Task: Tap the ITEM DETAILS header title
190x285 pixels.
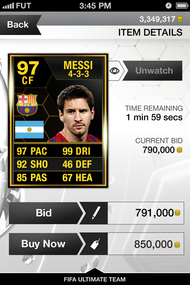Action: point(150,32)
